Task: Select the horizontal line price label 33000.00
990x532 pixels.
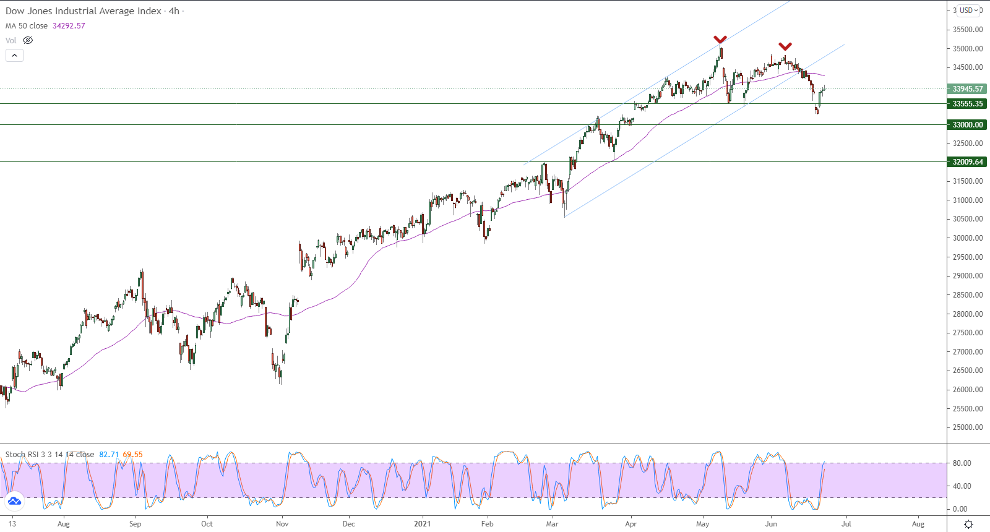Action: (x=967, y=125)
